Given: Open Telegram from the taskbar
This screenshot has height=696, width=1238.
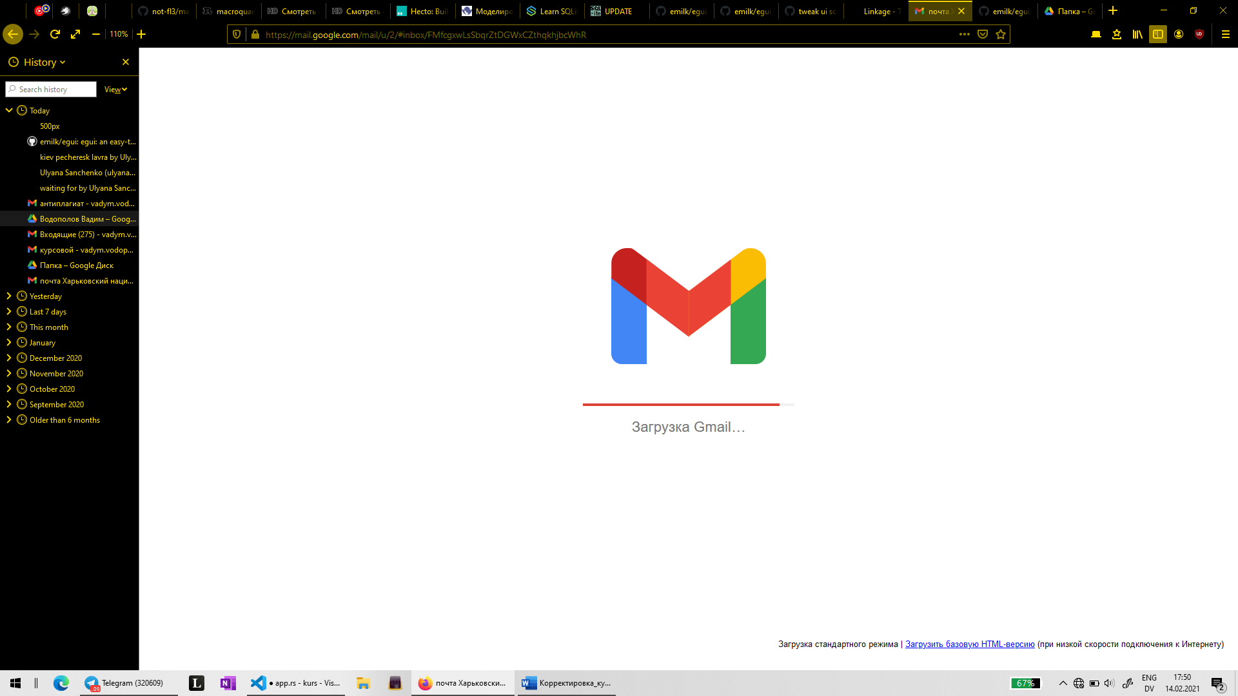Looking at the screenshot, I should 128,683.
